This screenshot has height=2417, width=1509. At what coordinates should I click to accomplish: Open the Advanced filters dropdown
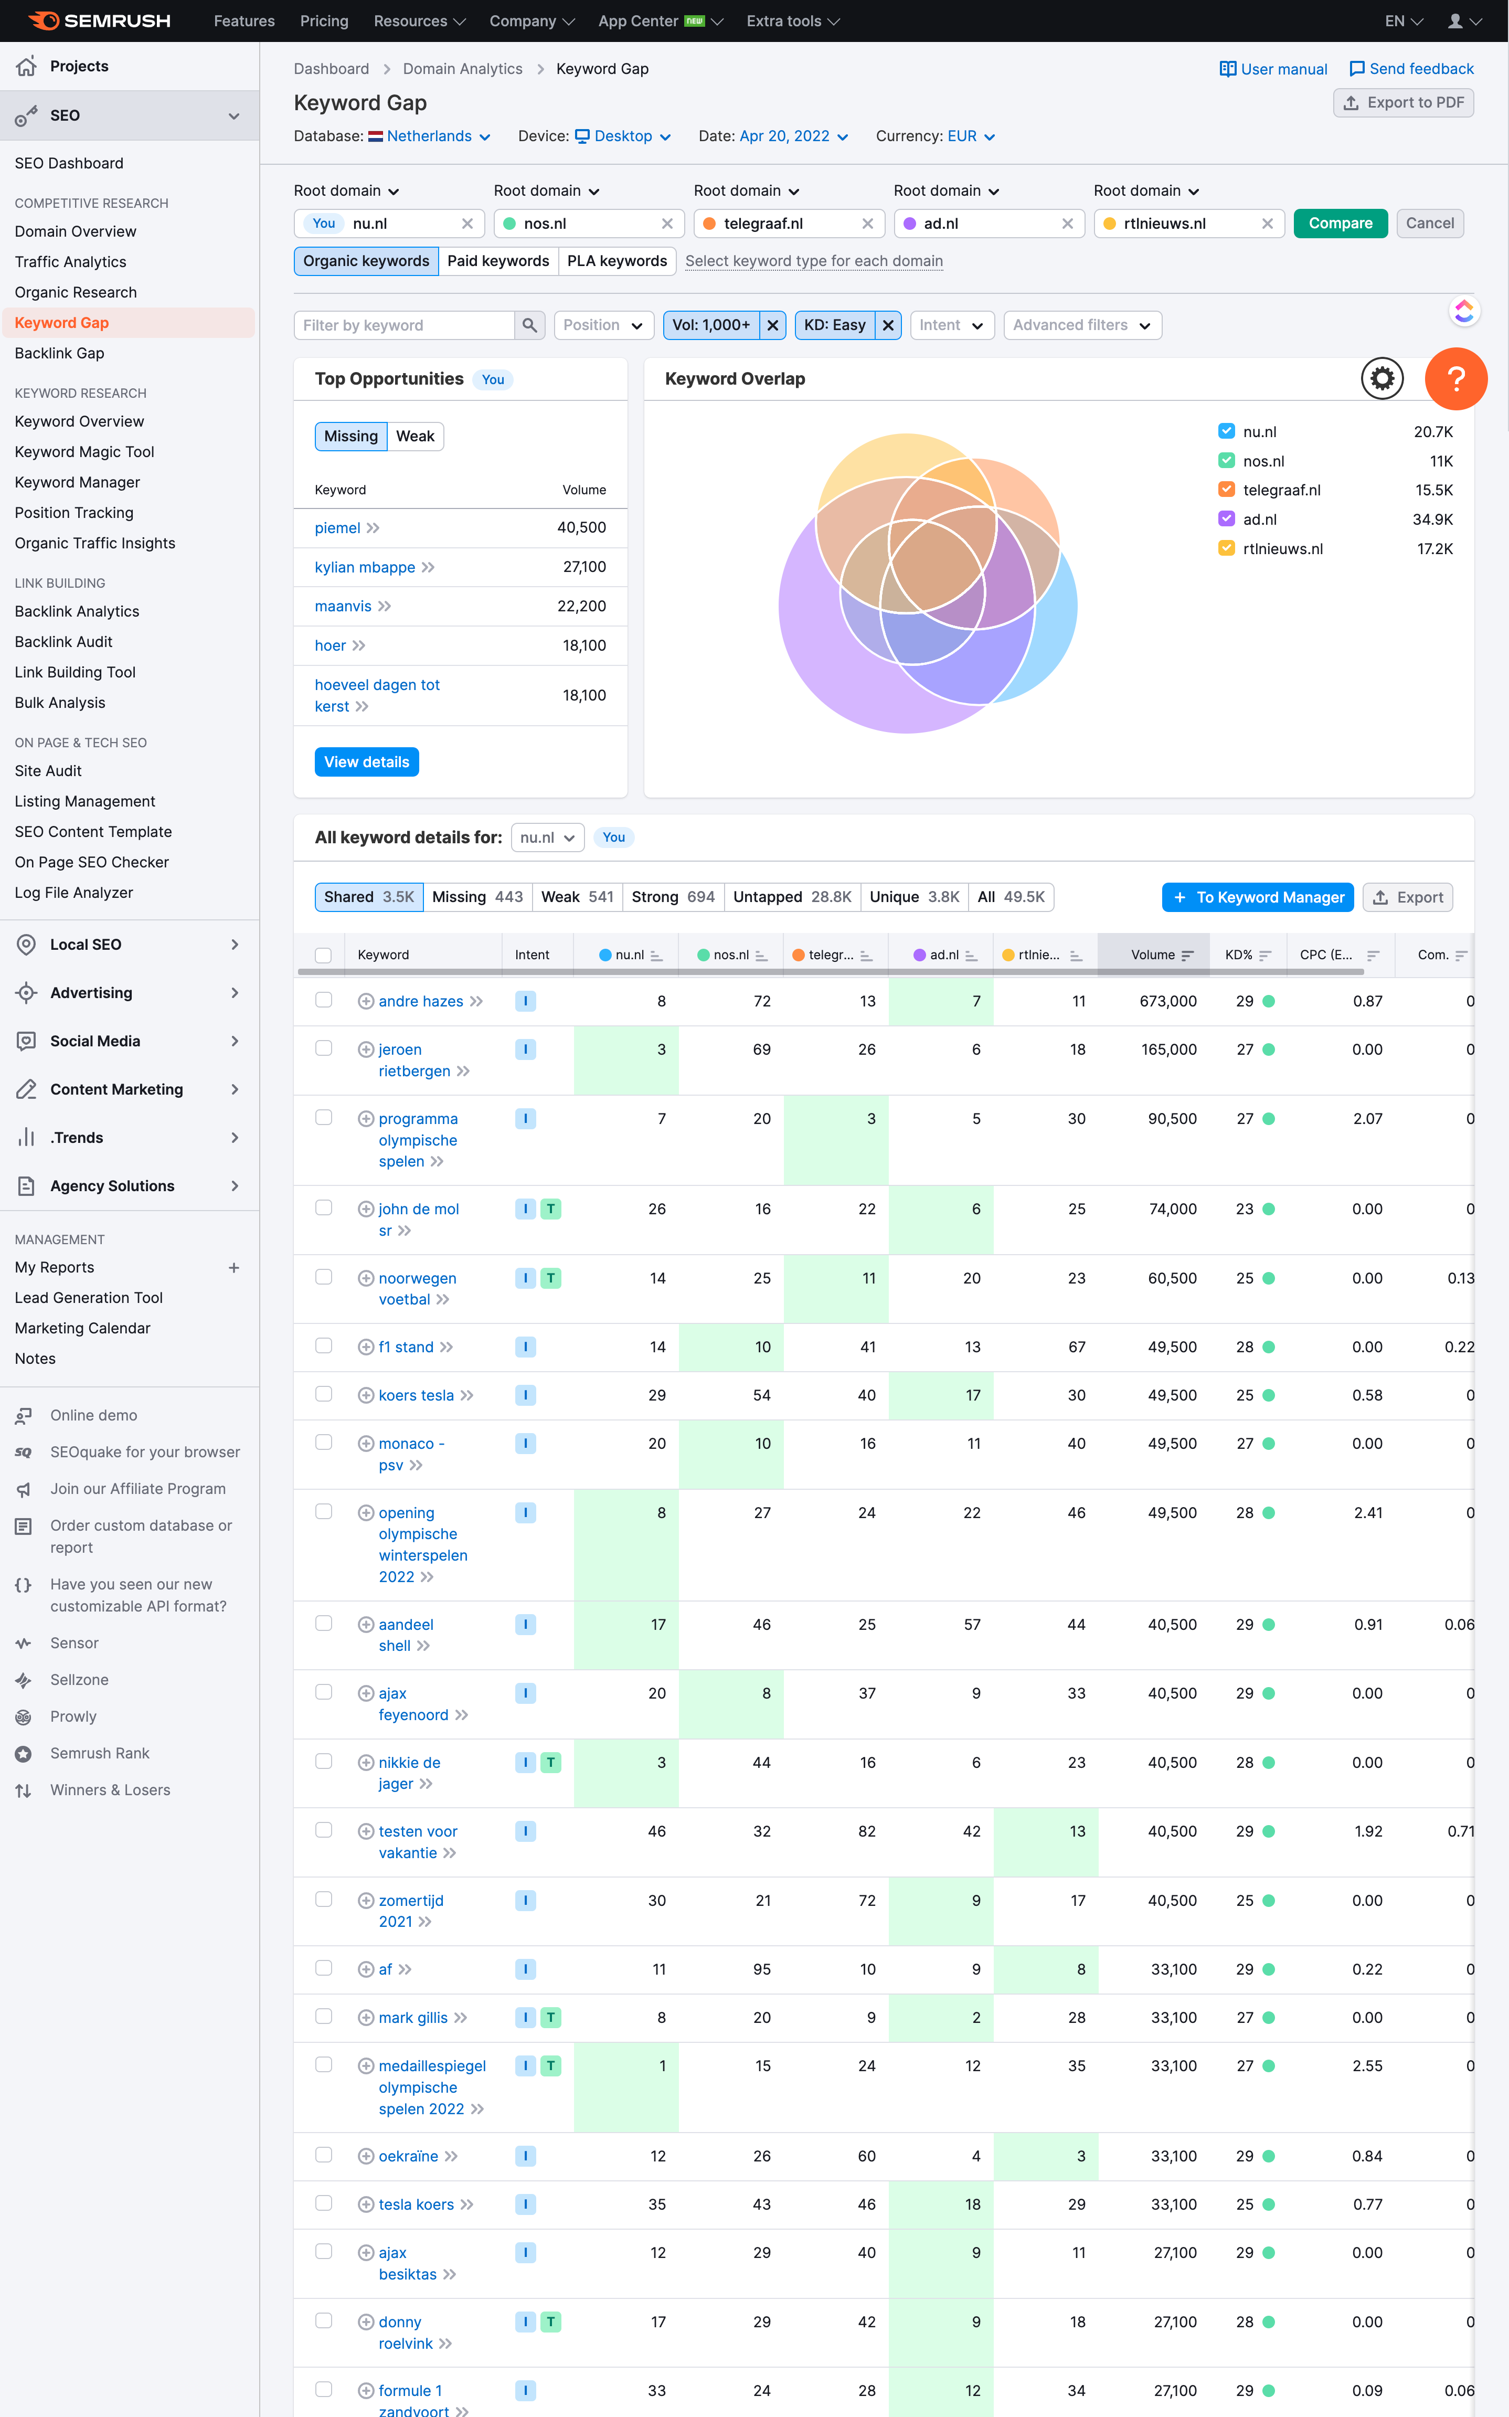(x=1082, y=325)
